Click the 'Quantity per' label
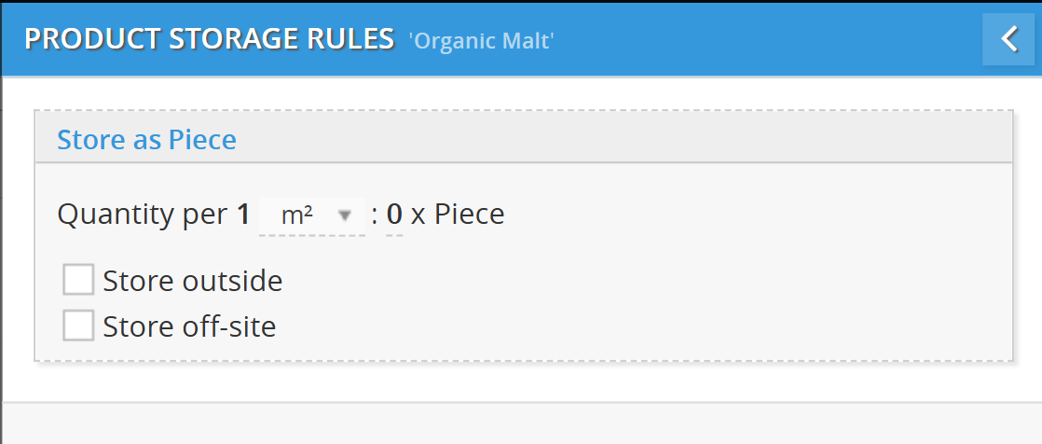 (144, 215)
